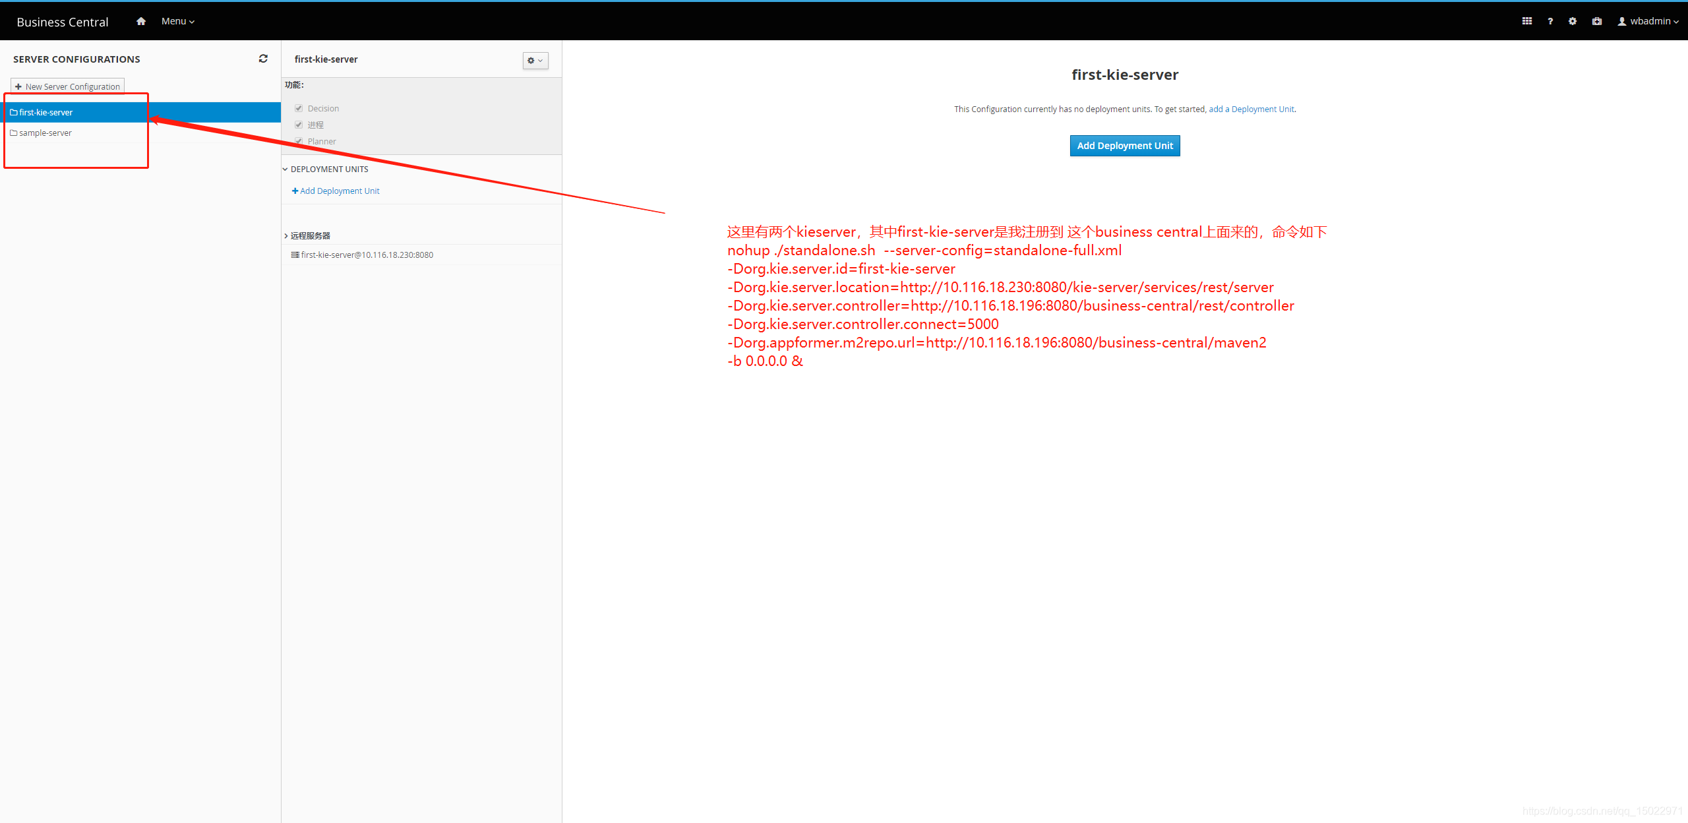This screenshot has height=823, width=1688.
Task: Toggle the Planner capability checkbox
Action: 299,141
